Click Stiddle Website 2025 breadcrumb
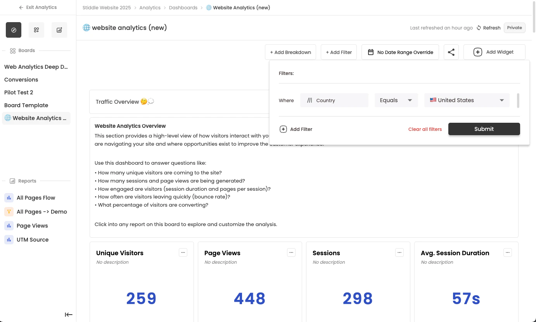 click(107, 8)
